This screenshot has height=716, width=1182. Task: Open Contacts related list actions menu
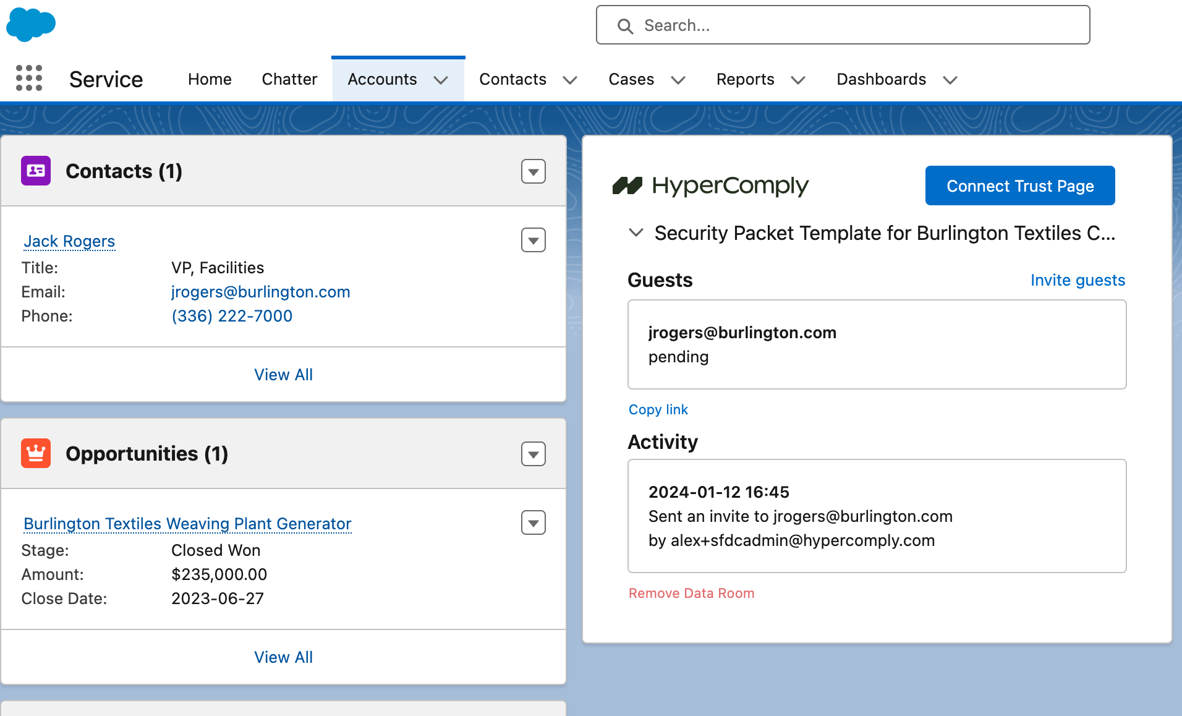click(533, 171)
